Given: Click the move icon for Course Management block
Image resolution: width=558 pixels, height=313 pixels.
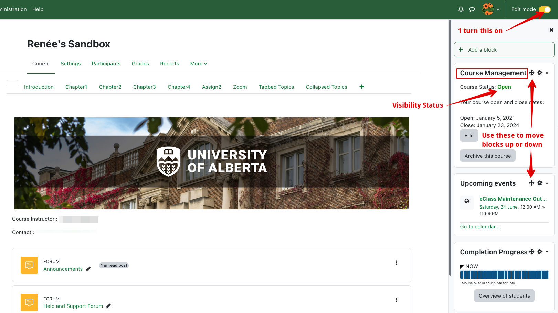Looking at the screenshot, I should (x=532, y=72).
